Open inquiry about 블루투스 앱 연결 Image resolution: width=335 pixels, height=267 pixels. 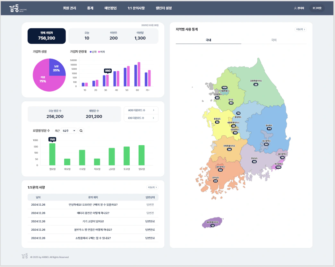93,230
